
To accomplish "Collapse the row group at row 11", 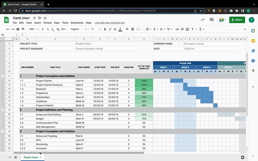I will (x=3, y=76).
